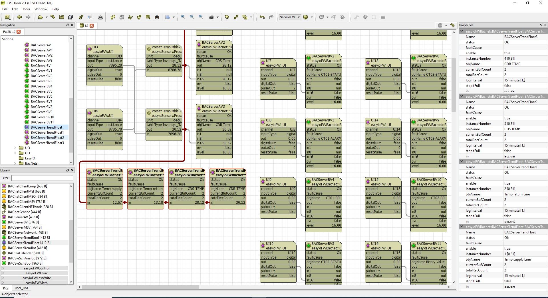Viewport: 548px width, 298px height.
Task: Collapse the BACServerTrendFloat3 properties section
Action: point(462,31)
